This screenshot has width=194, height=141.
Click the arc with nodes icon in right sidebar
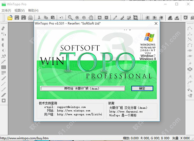click(x=190, y=45)
